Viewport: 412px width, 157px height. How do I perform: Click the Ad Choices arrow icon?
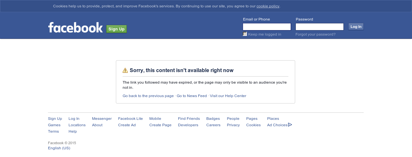coord(290,125)
